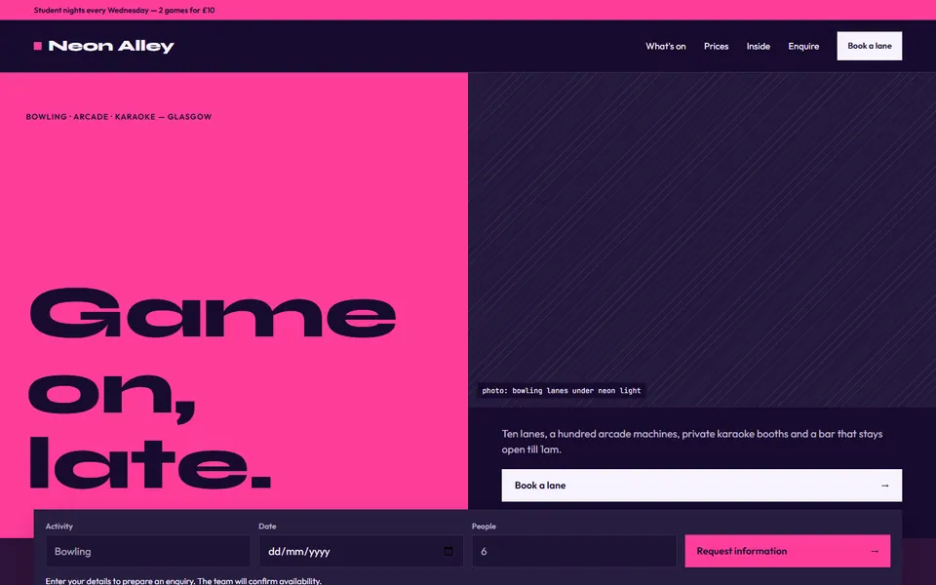Click the Date field label

coord(267,526)
